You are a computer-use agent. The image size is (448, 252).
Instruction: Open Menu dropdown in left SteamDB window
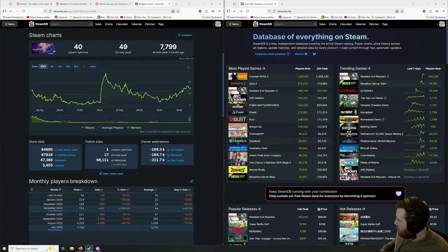9,24
